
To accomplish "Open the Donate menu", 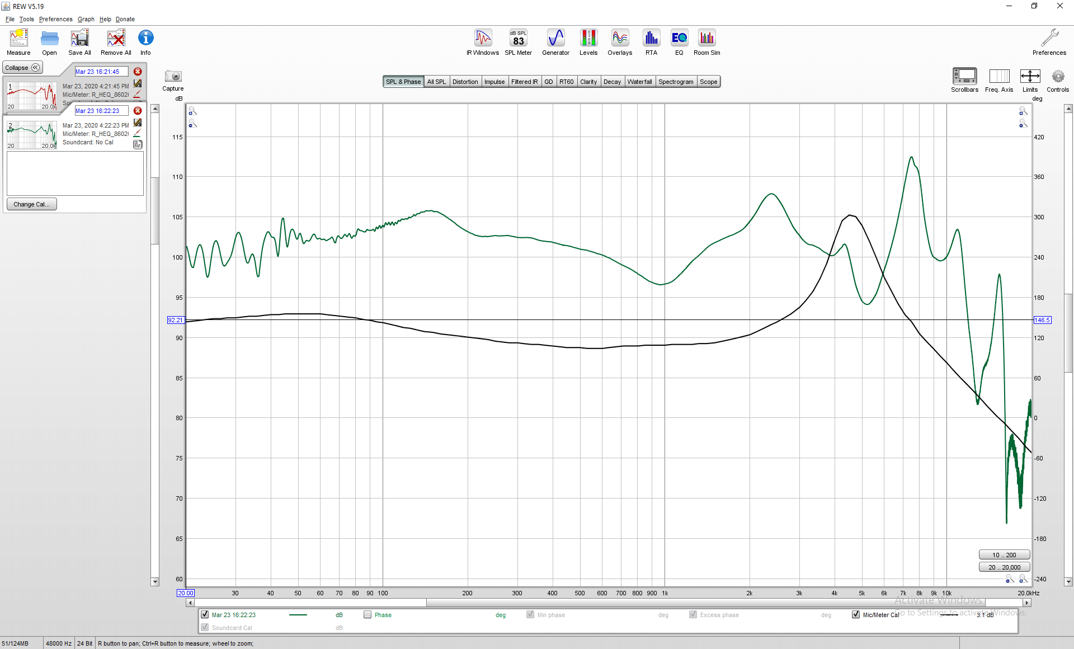I will click(125, 19).
